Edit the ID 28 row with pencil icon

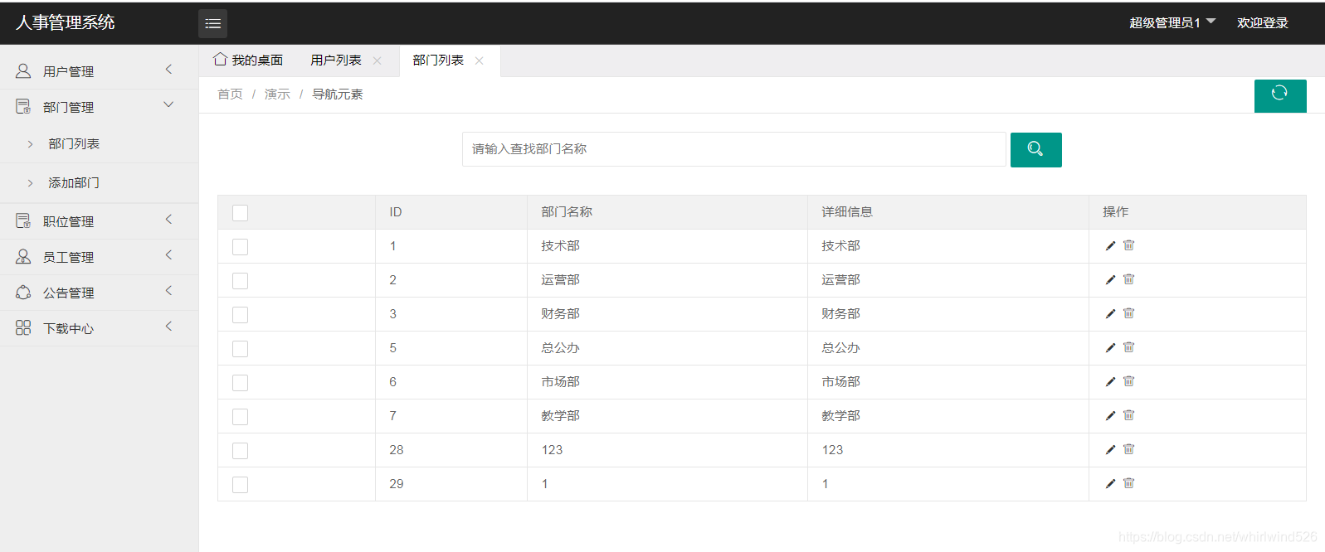coord(1110,450)
